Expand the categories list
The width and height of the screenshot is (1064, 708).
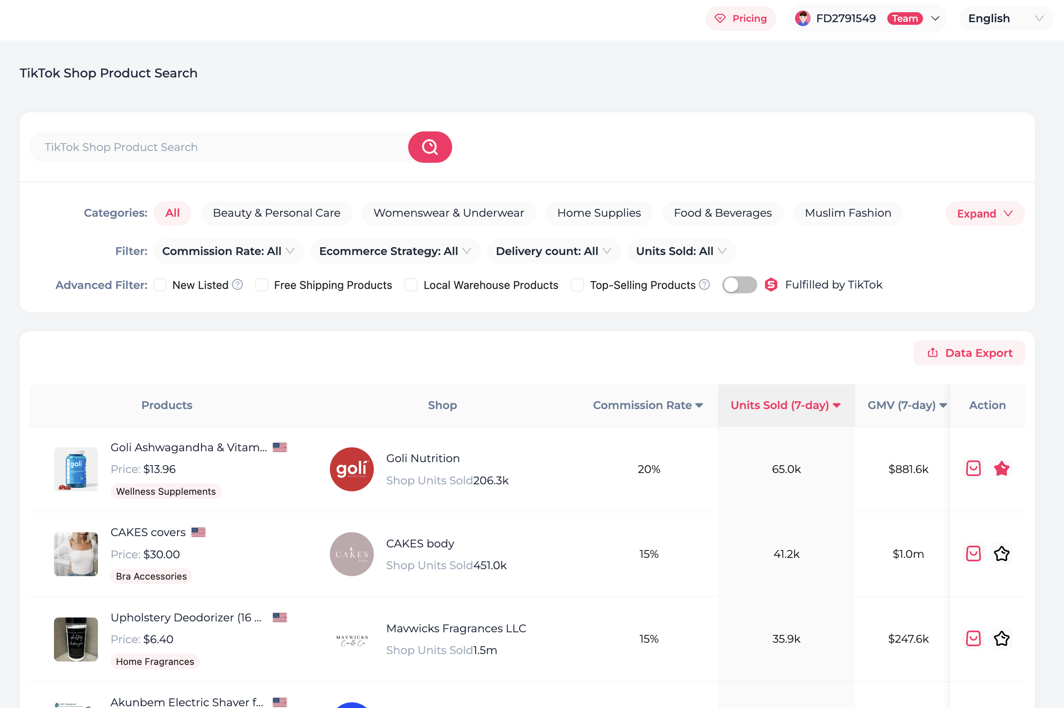coord(984,214)
